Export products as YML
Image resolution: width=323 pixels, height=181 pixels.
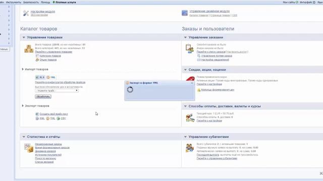click(x=50, y=119)
